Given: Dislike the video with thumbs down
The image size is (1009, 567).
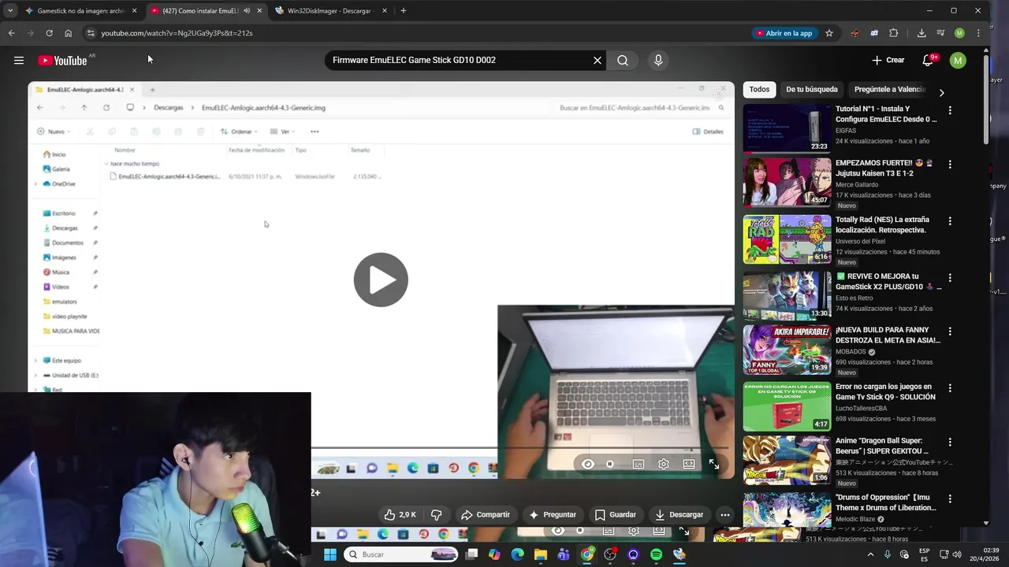Looking at the screenshot, I should click(436, 515).
